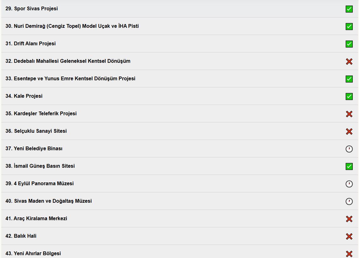Click red X for Yeni Ahırlar Bölgesi

click(x=349, y=254)
